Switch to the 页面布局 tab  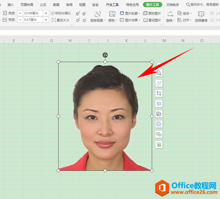pyautogui.click(x=27, y=5)
